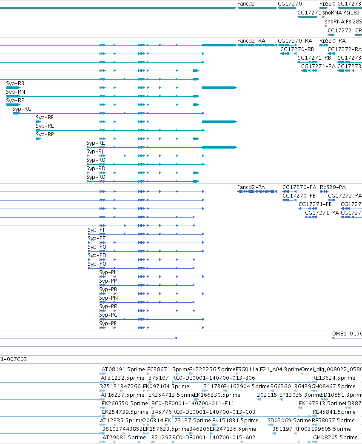The width and height of the screenshot is (362, 444).
Task: Select the Syp-PJ polypeptide label
Action: coord(96,230)
